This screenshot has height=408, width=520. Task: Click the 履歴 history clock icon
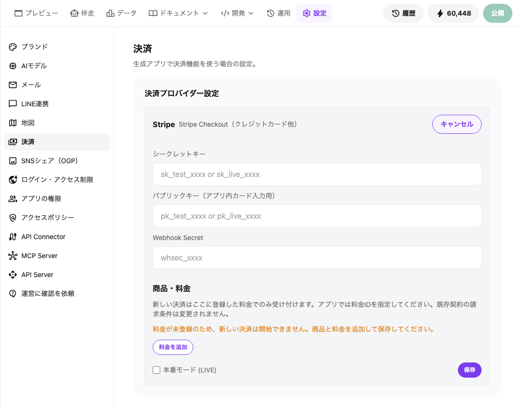[396, 13]
